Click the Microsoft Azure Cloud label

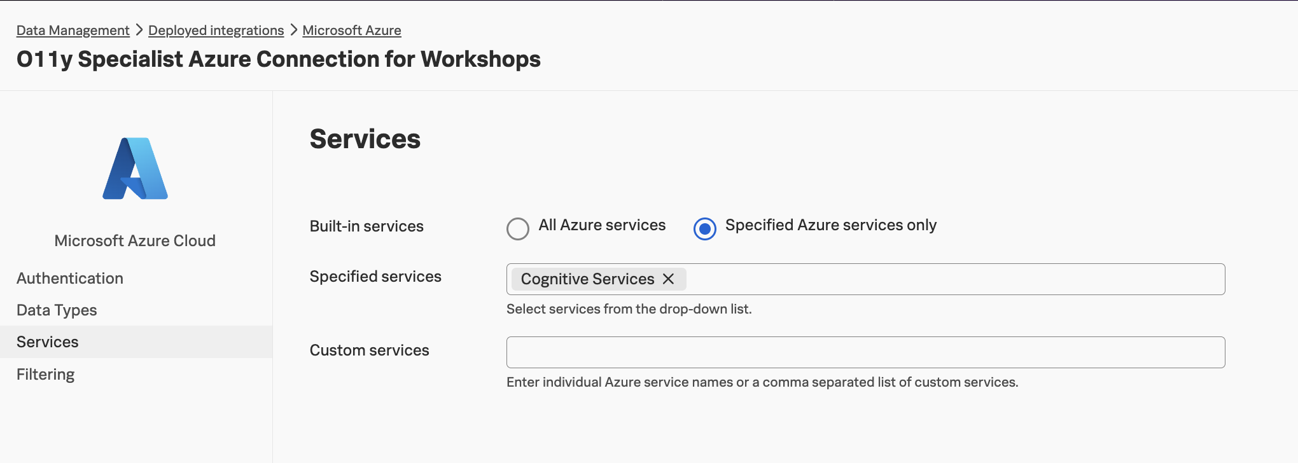coord(135,240)
